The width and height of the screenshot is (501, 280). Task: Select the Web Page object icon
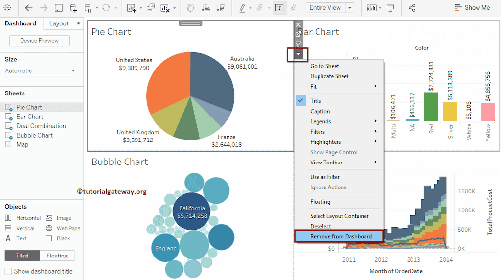[x=49, y=228]
